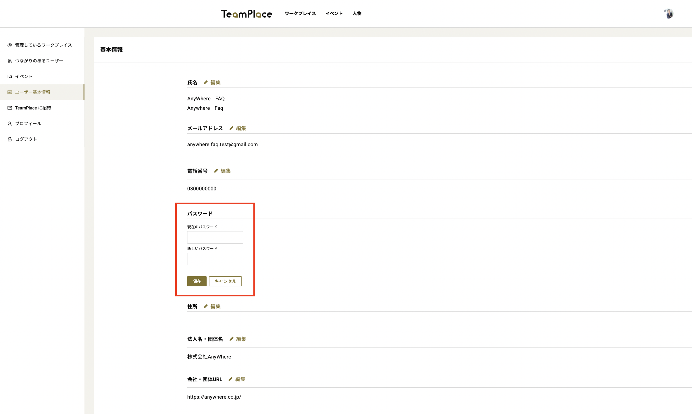Open つながりのあるユーザー sidebar icon
692x414 pixels.
coord(9,61)
